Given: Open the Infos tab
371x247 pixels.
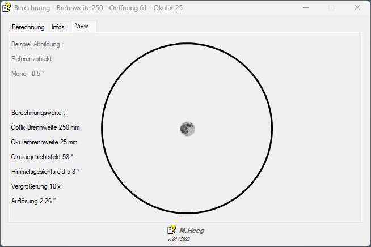Looking at the screenshot, I should coord(58,27).
